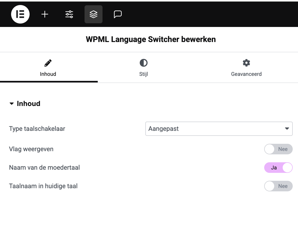Enable Taalnaam in huidige taal toggle
298x231 pixels.
click(x=278, y=186)
